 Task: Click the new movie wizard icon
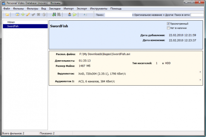pyautogui.click(x=17, y=15)
